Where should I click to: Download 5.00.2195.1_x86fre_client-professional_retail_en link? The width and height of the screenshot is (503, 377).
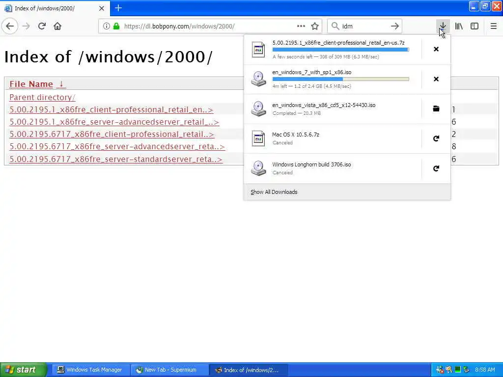click(111, 109)
